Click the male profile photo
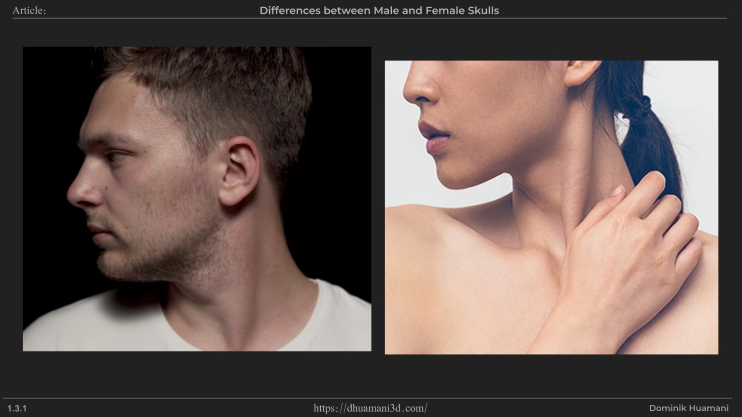The height and width of the screenshot is (417, 742). coord(197,198)
